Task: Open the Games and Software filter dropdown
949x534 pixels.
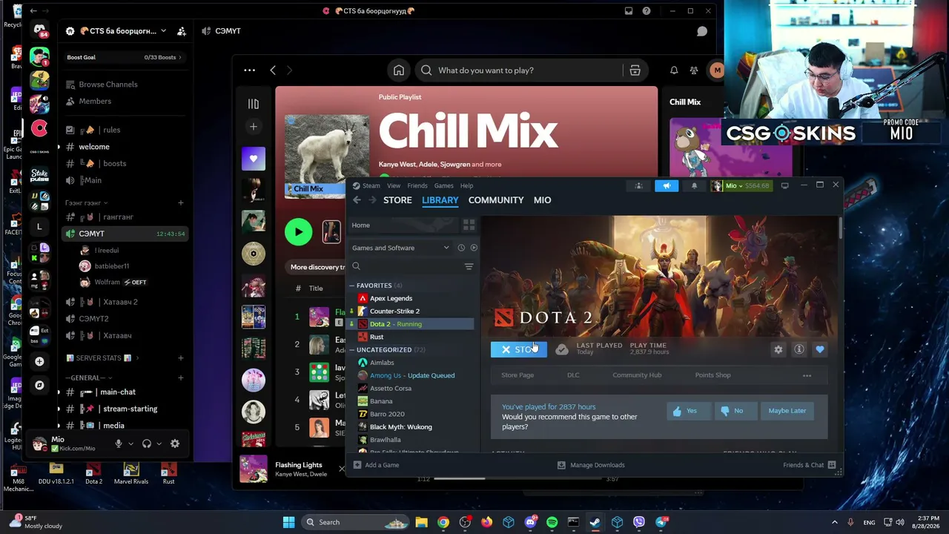Action: pos(400,248)
